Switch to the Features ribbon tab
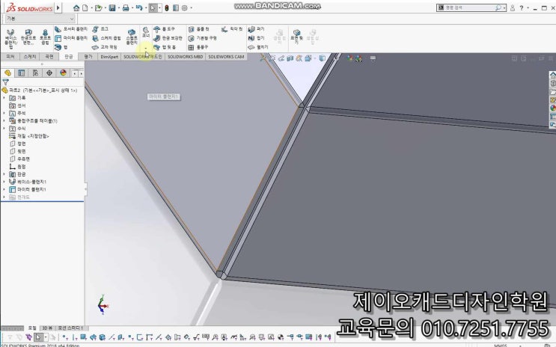This screenshot has height=347, width=556. coord(10,57)
